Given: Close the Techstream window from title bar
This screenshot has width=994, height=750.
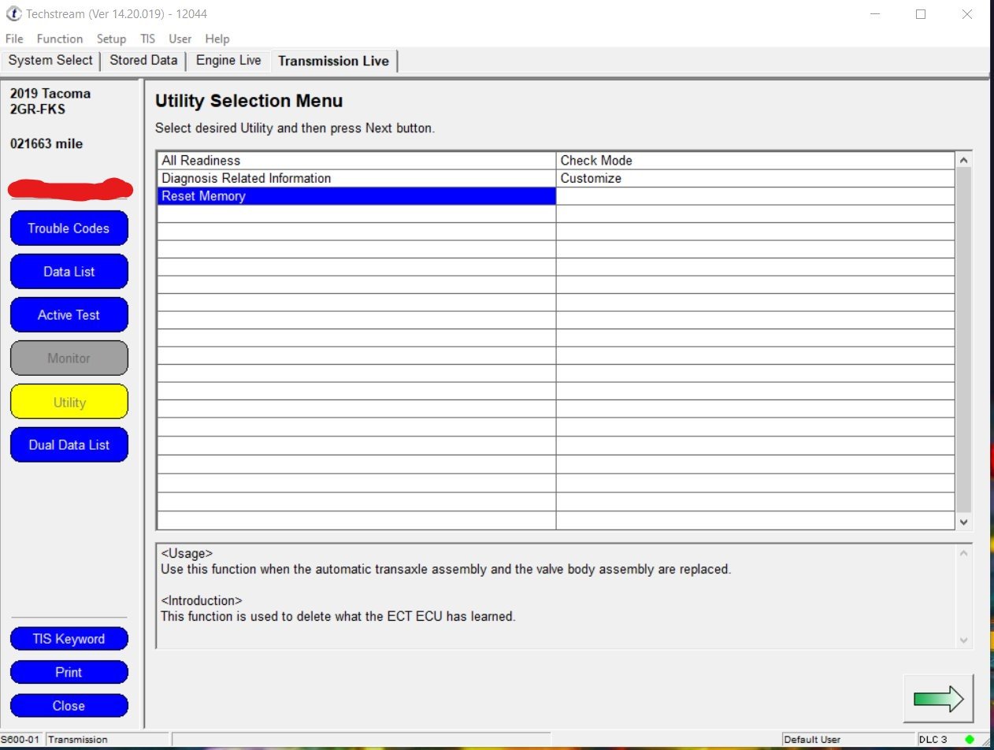Looking at the screenshot, I should [x=967, y=14].
